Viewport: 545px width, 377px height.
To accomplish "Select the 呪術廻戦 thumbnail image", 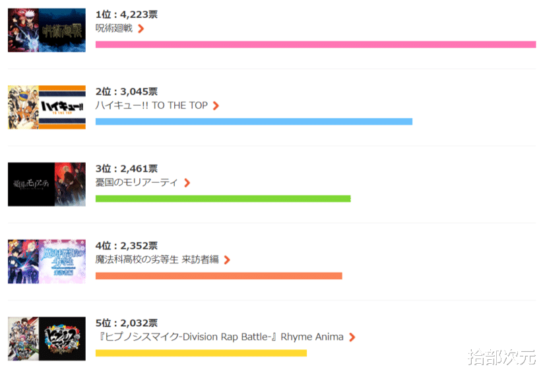I will click(x=47, y=30).
